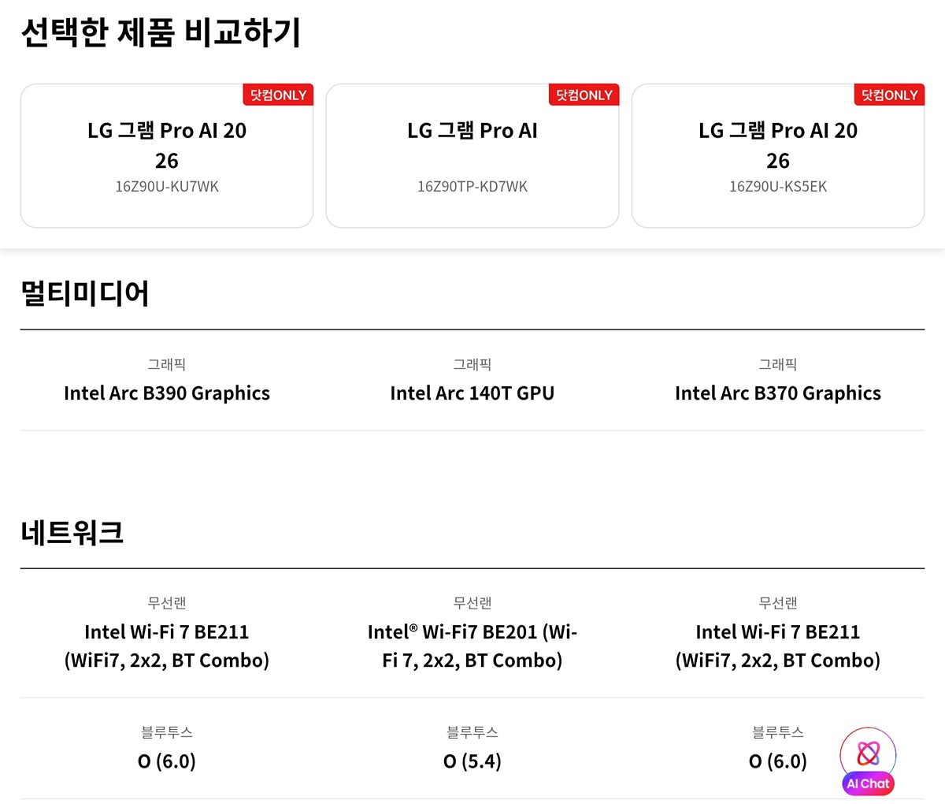Click 닷컴ONLY badge on 16Z90U-KS5EK card

click(x=889, y=95)
